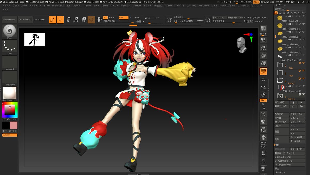Open the ブラシ (Brush) menu
This screenshot has width=310, height=175.
(16, 5)
